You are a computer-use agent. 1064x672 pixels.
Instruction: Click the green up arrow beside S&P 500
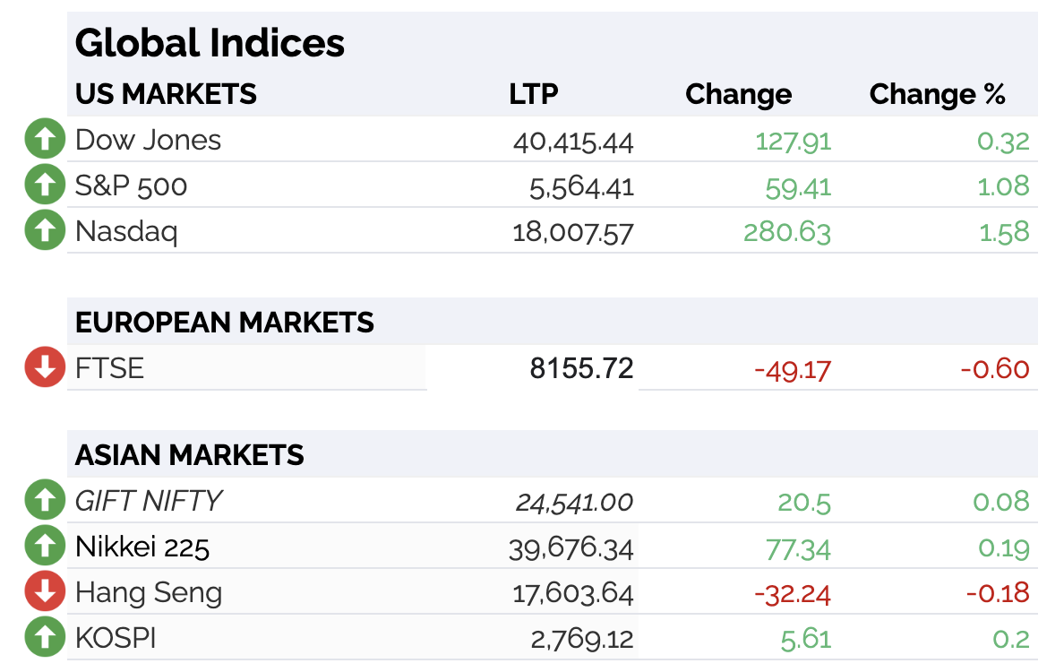(x=45, y=185)
